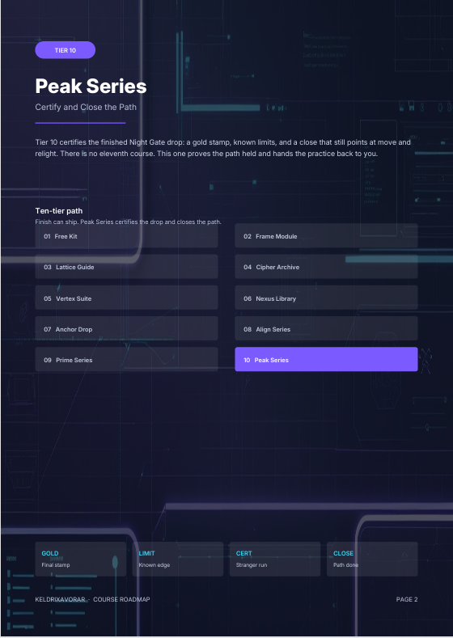The image size is (453, 638).
Task: Click the GOLD Final stamp card
Action: 81,559
